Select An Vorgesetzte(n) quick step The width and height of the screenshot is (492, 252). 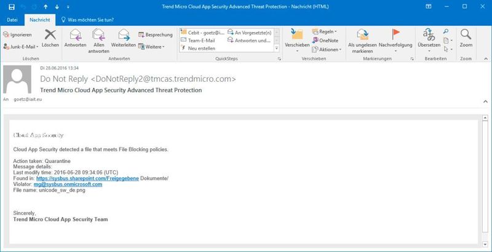(x=250, y=33)
